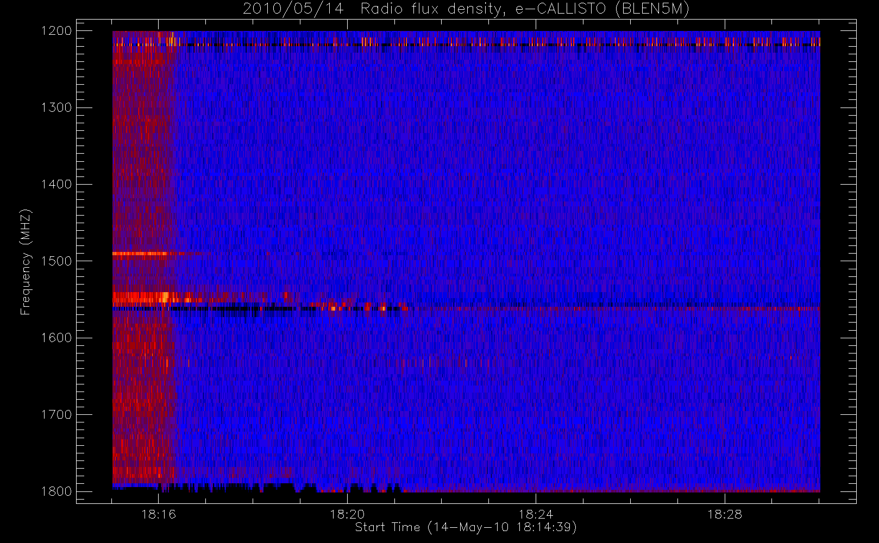Screen dimensions: 879x543
Task: Select the '1700' frequency axis label
Action: point(56,415)
